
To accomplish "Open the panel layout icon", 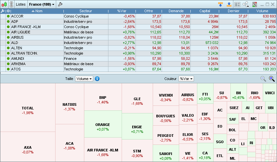I will [x=237, y=4].
